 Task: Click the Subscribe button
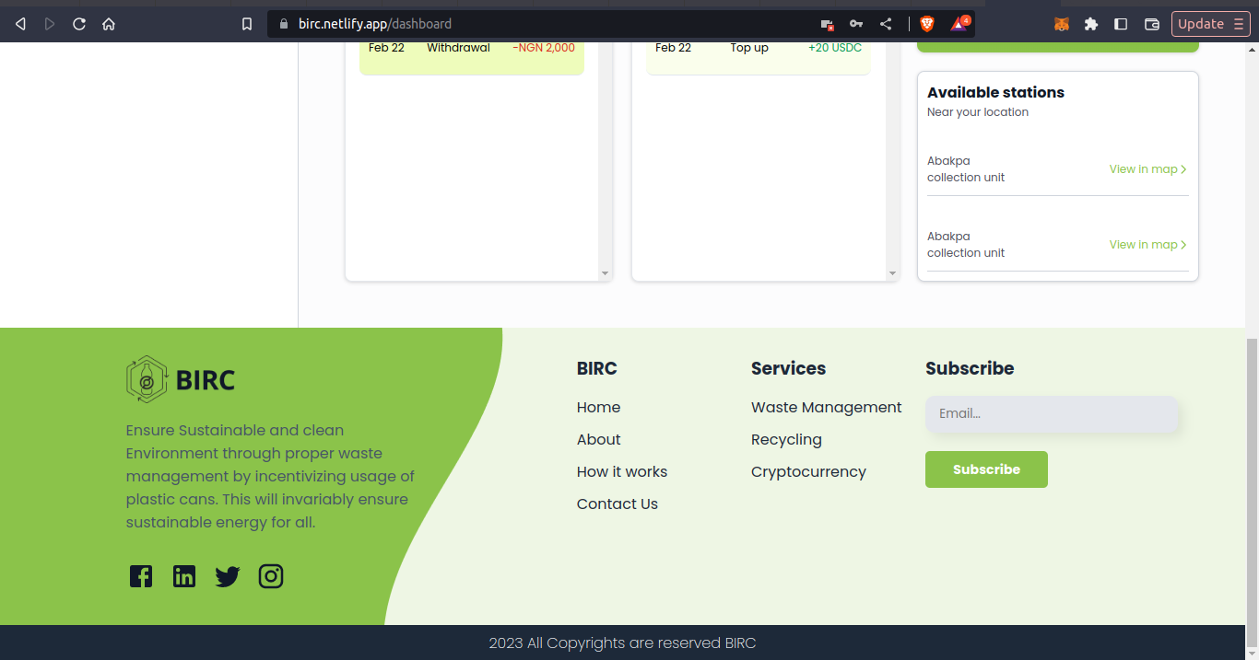click(x=986, y=469)
